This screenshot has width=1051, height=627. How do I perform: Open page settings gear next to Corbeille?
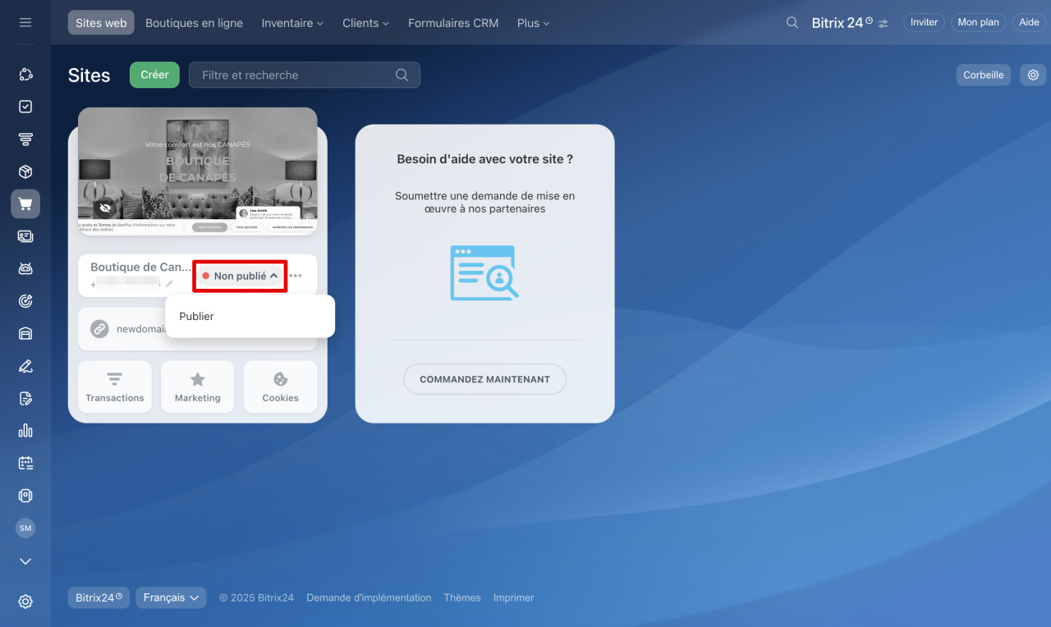1033,75
